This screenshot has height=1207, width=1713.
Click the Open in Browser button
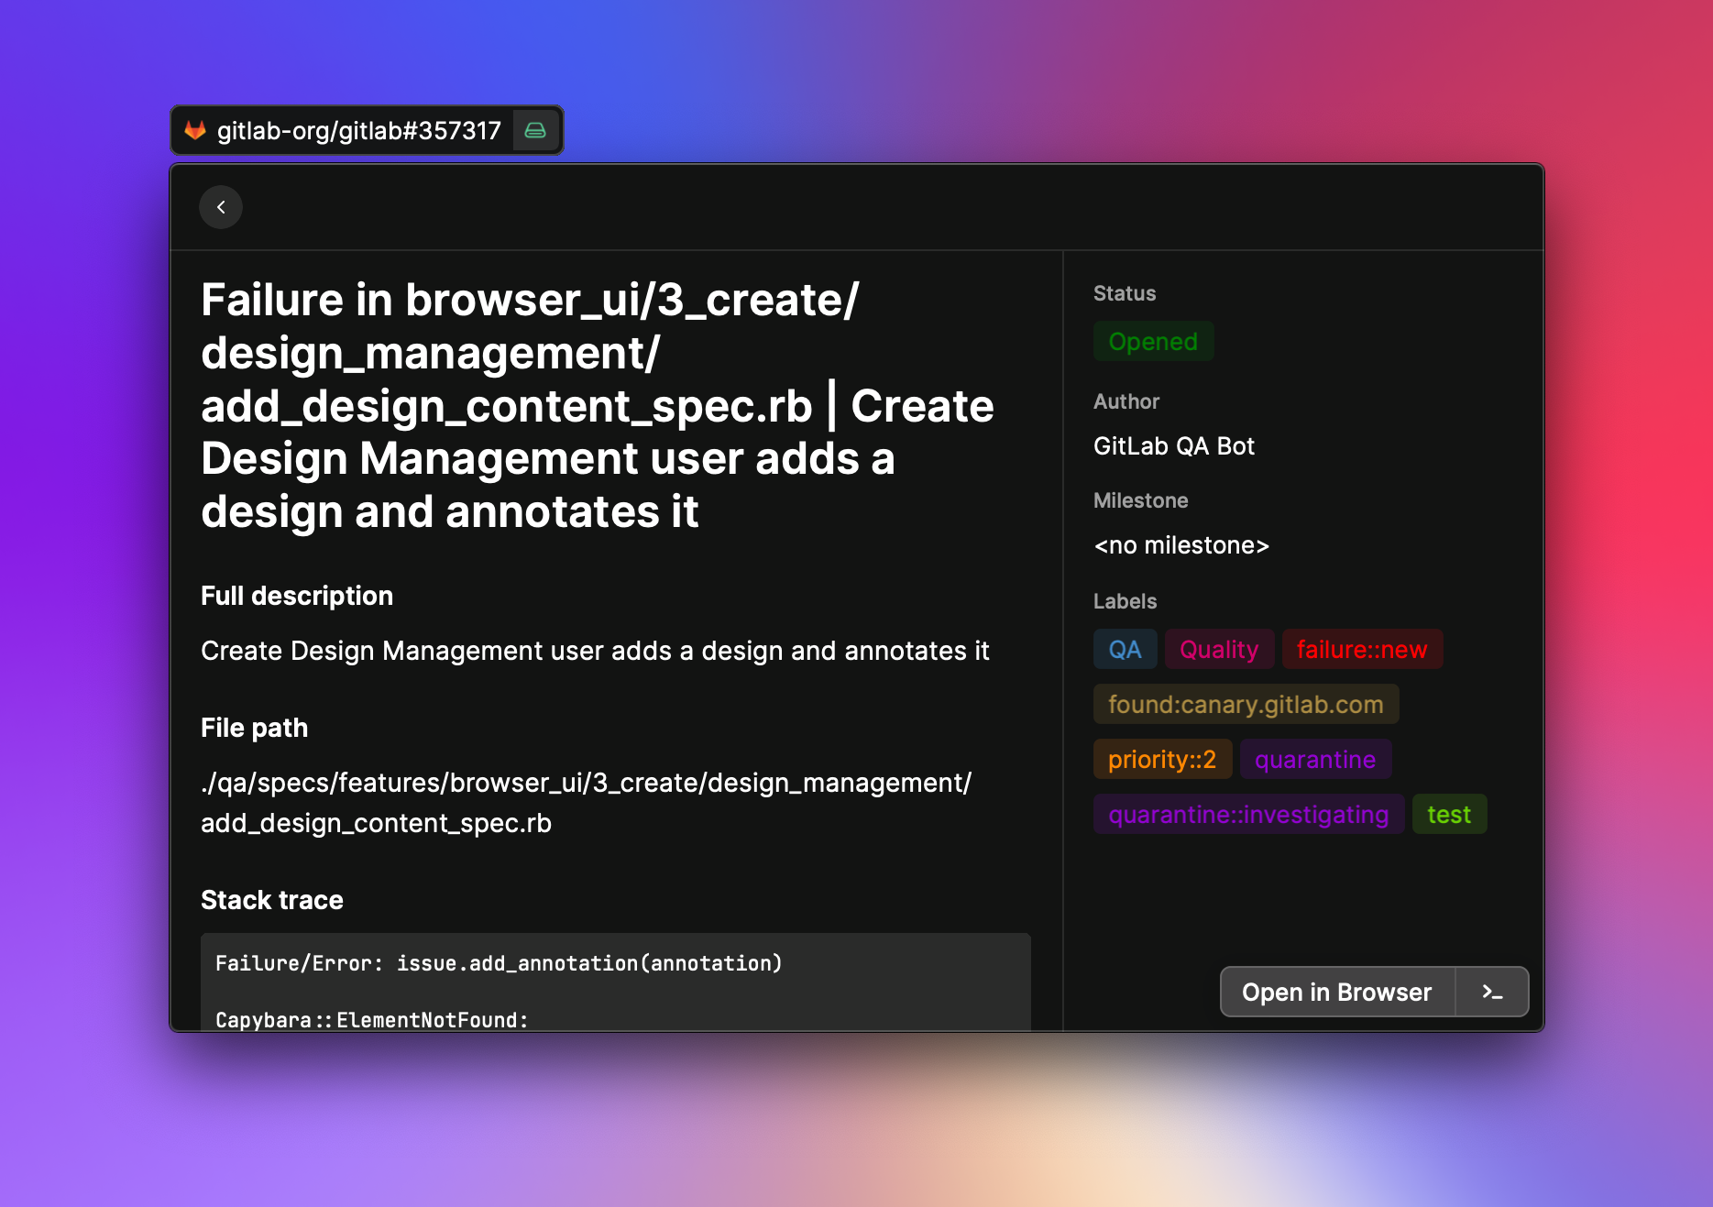tap(1337, 992)
